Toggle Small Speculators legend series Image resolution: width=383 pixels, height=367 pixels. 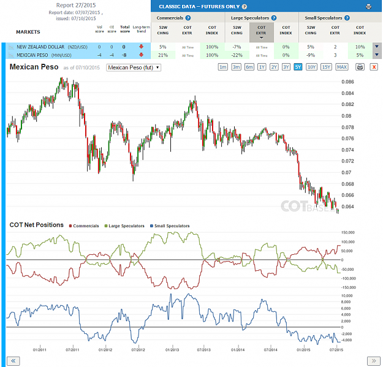point(170,226)
